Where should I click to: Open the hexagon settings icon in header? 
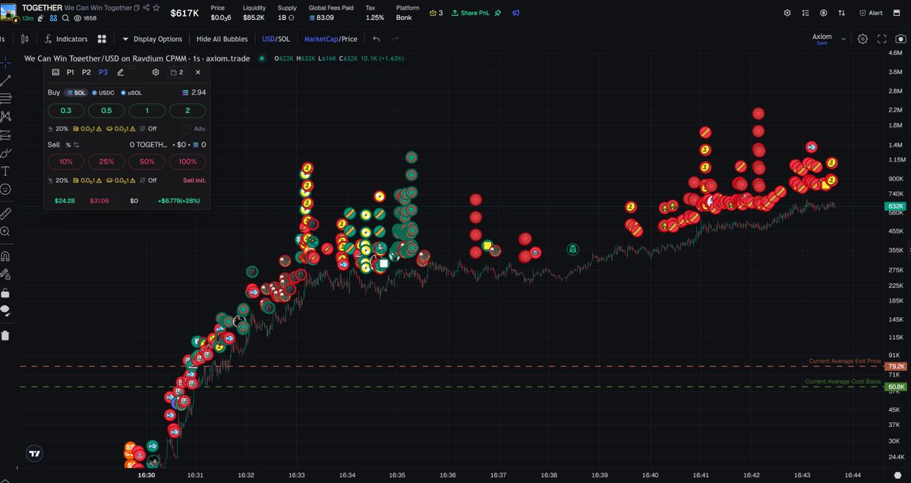point(787,13)
